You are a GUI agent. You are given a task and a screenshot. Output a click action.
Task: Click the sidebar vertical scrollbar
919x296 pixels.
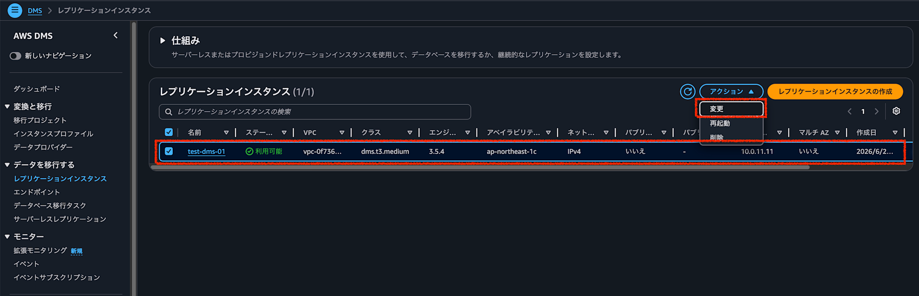point(134,159)
